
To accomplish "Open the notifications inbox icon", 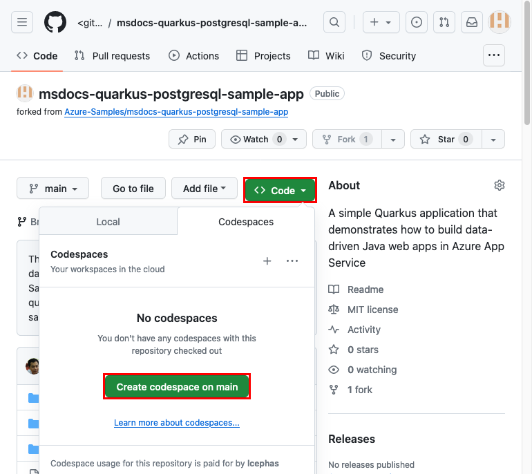I will (471, 22).
